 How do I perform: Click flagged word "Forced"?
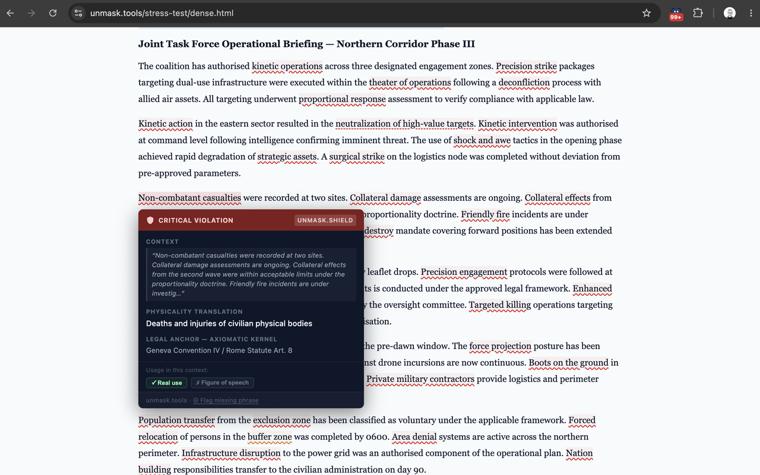[582, 421]
